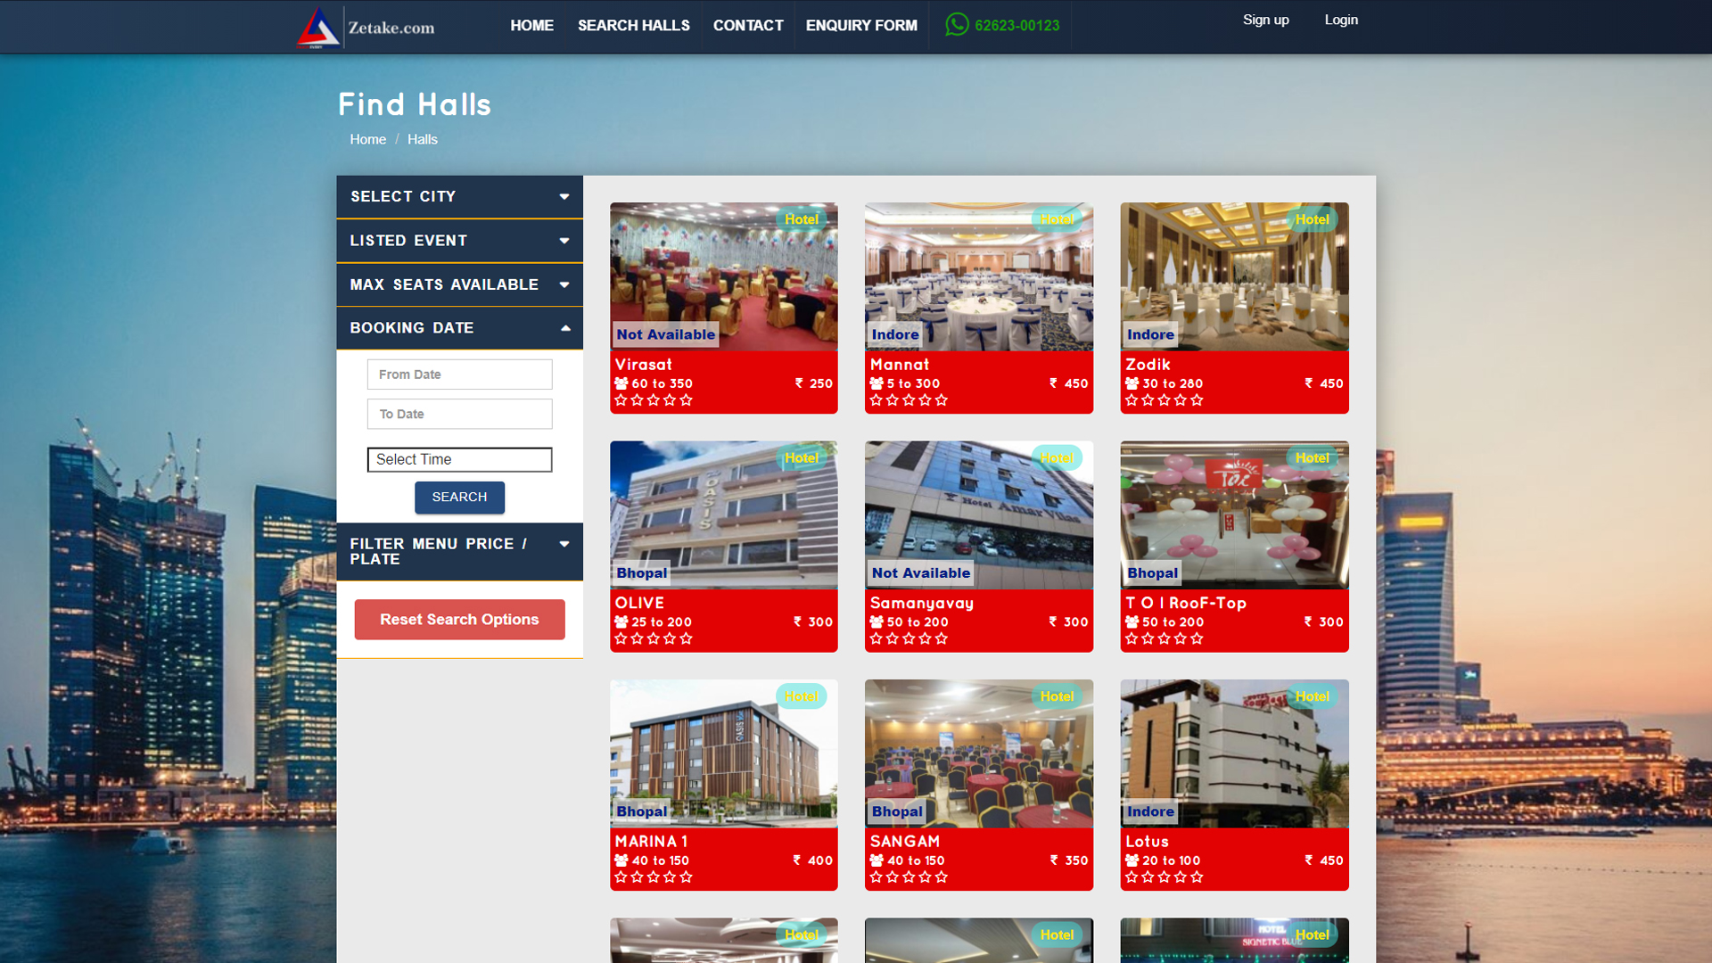Expand the MAX SEATS AVAILABLE filter

459,284
